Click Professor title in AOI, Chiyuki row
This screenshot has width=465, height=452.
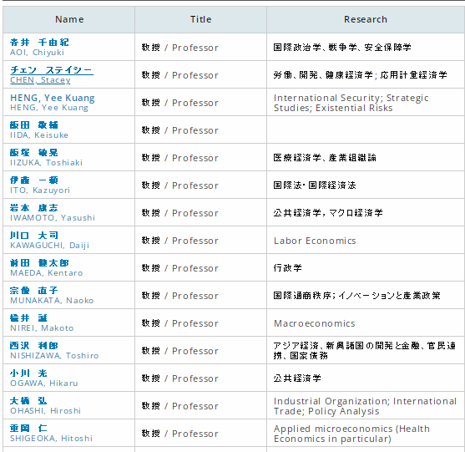pyautogui.click(x=179, y=48)
